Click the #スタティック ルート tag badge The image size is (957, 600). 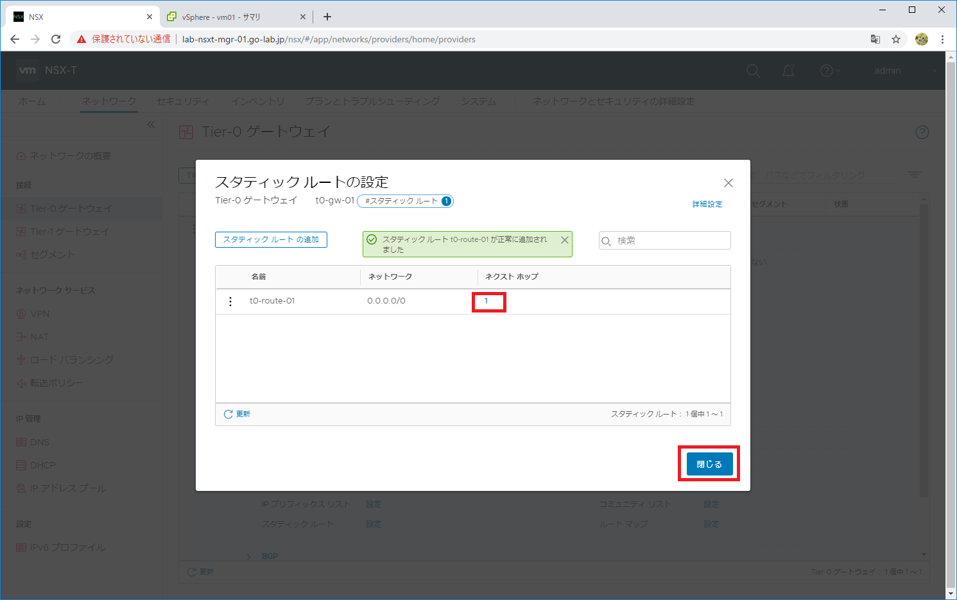coord(405,201)
